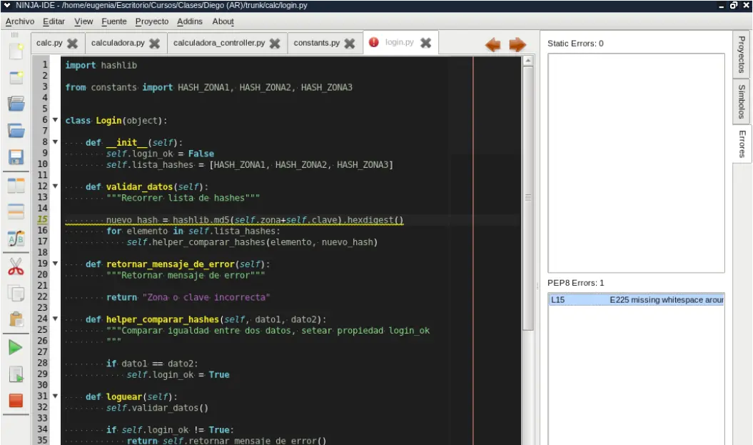Click on 'import hashlib' on line 1

pyautogui.click(x=101, y=65)
